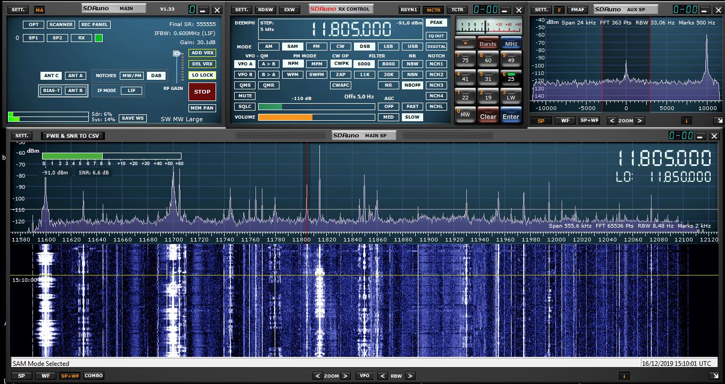Click the resize arrow icon in Main SP window
The width and height of the screenshot is (725, 384).
[x=715, y=376]
